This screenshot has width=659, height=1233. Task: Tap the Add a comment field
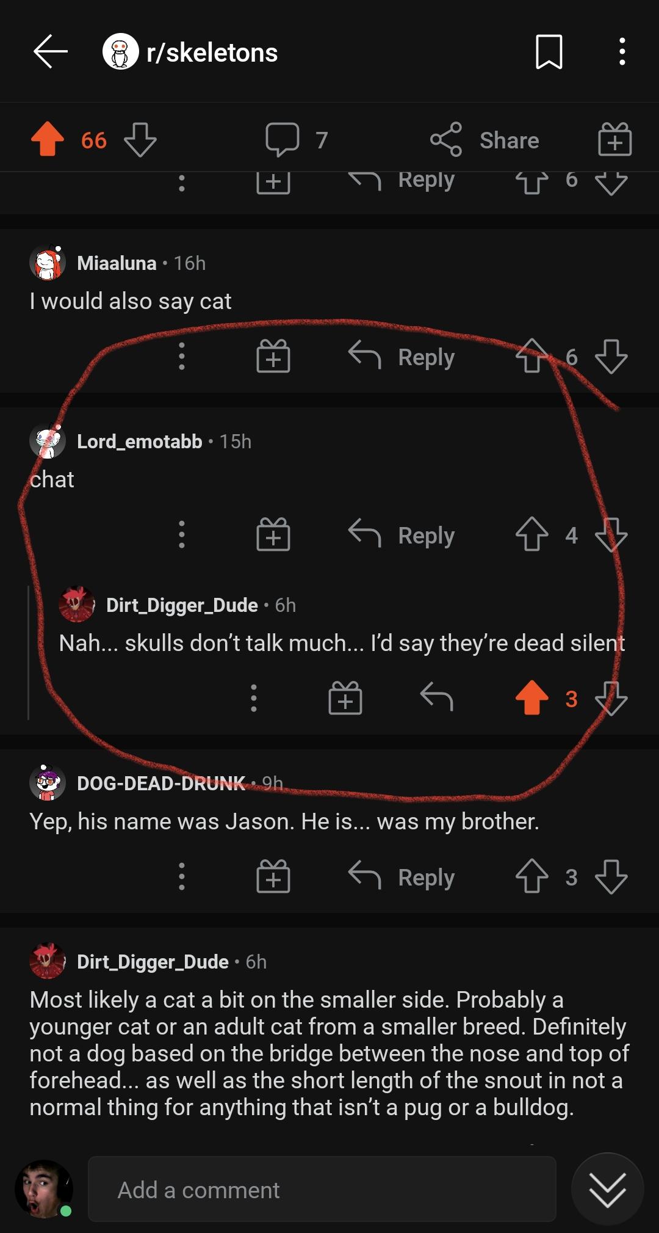[x=322, y=1190]
